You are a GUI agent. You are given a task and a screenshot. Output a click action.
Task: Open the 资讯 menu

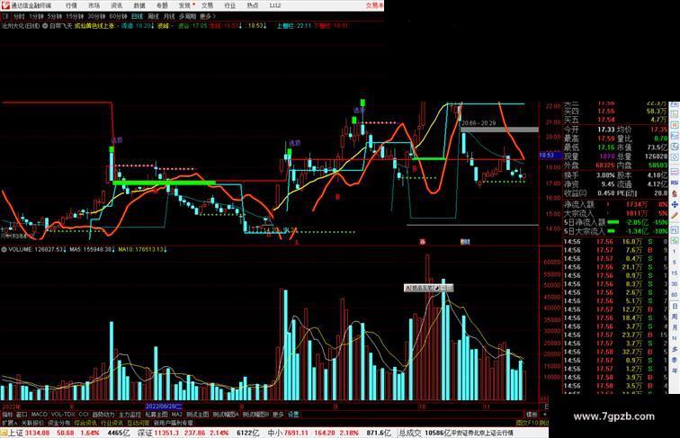pyautogui.click(x=116, y=5)
